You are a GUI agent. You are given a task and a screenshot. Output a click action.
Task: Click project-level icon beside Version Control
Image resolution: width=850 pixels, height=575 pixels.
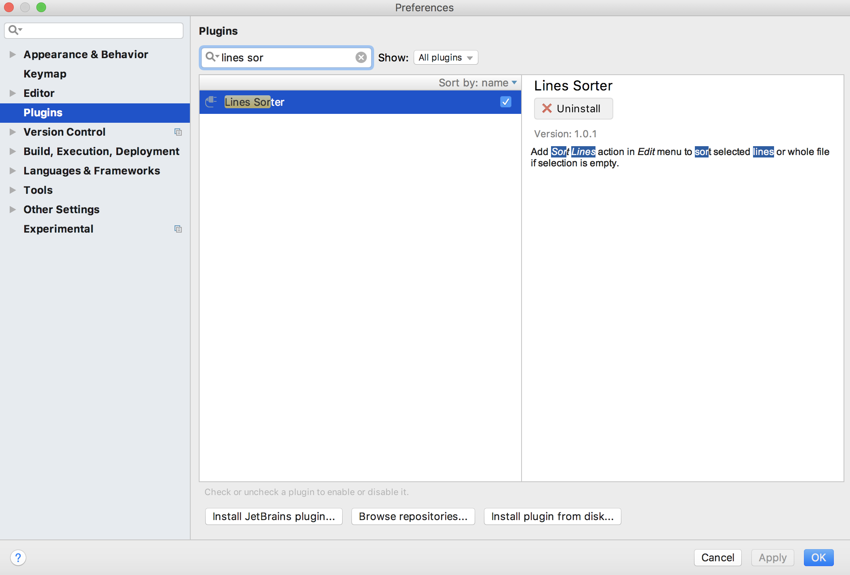tap(178, 132)
